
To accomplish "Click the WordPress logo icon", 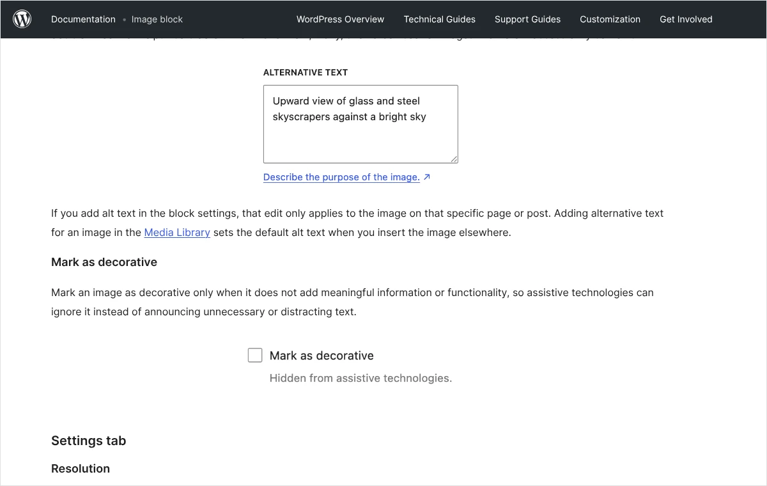I will click(x=22, y=19).
